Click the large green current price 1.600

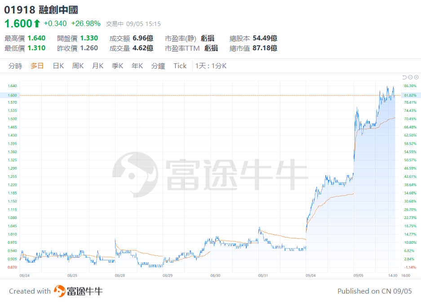(18, 24)
